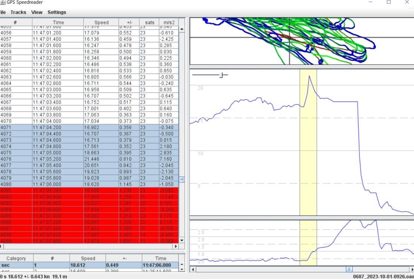
Task: Open the Settings menu
Action: pyautogui.click(x=56, y=12)
